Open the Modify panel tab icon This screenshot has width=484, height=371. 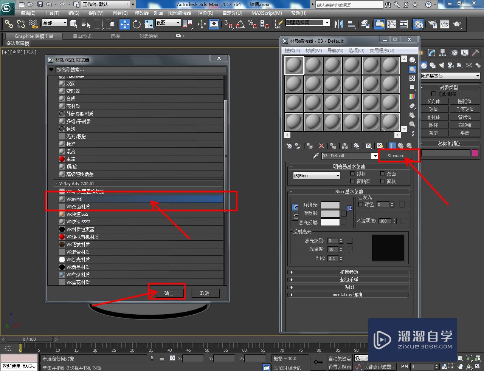[x=431, y=53]
